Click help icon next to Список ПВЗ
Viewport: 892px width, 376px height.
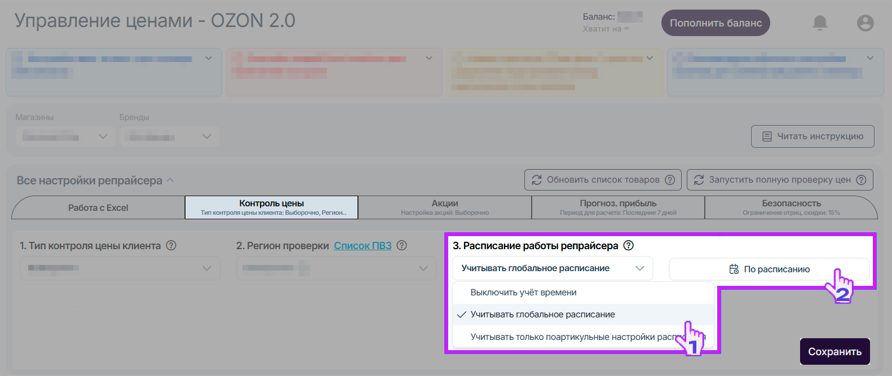(401, 245)
